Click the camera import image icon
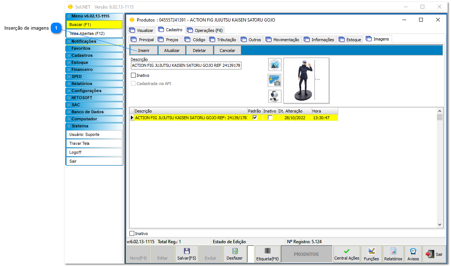This screenshot has height=267, width=451. coord(274,80)
